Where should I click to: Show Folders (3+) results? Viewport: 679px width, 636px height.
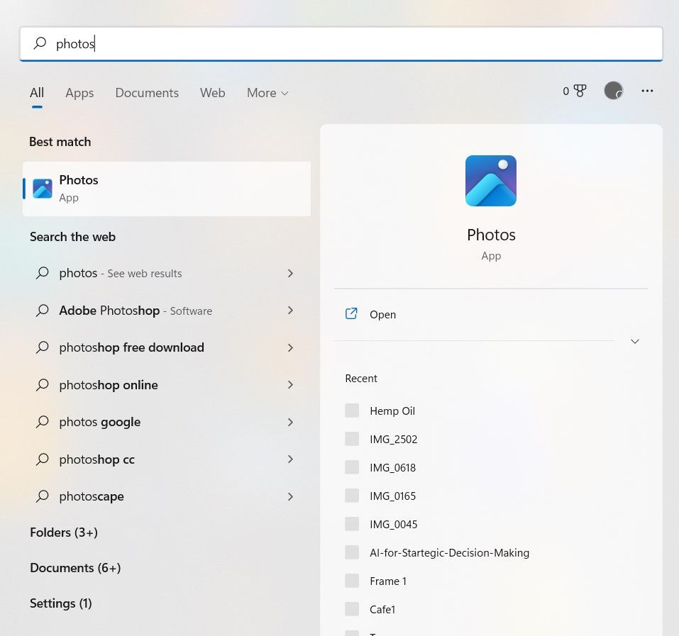click(x=64, y=532)
